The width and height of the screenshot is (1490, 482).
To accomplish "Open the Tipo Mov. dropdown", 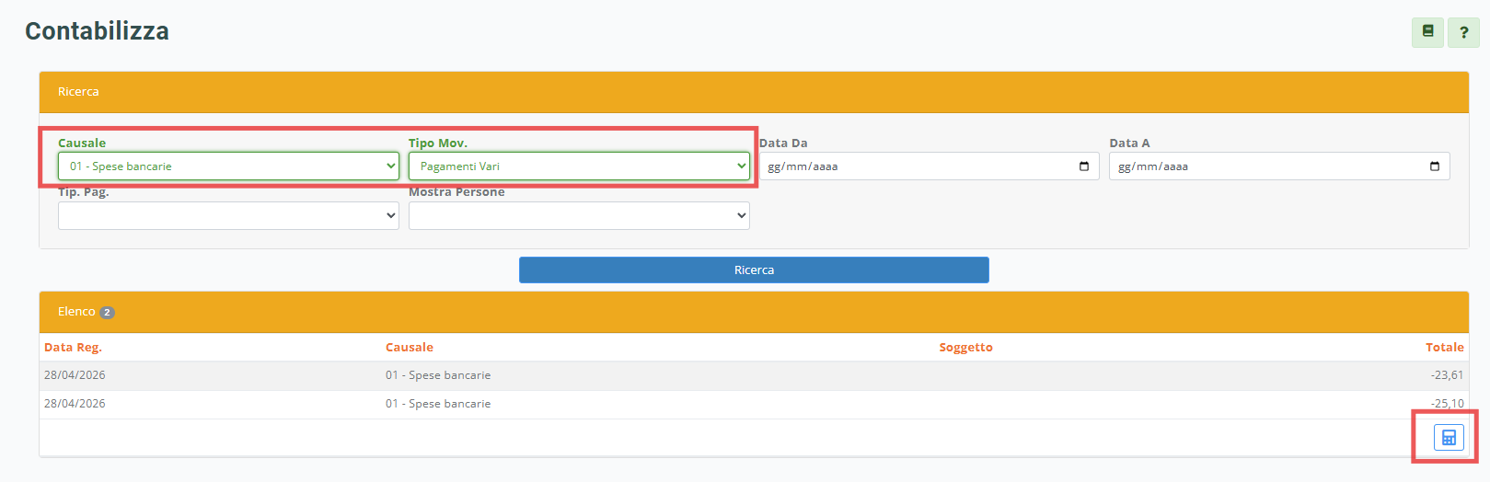I will [579, 166].
